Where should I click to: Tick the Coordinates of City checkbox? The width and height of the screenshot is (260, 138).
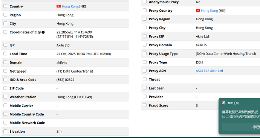tap(5, 32)
